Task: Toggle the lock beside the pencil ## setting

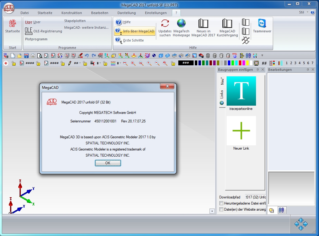Action: pos(85,64)
